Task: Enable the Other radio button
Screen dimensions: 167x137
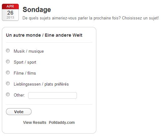Action: coord(8,94)
